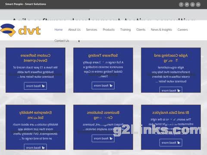Open the Twitter social icon
The image size is (207, 155).
187,4
